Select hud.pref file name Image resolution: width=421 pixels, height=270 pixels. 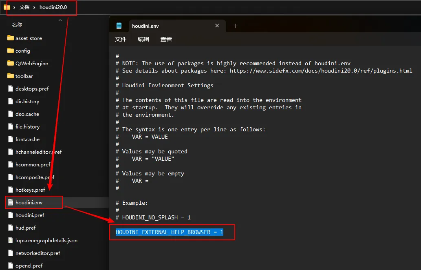tap(26, 228)
